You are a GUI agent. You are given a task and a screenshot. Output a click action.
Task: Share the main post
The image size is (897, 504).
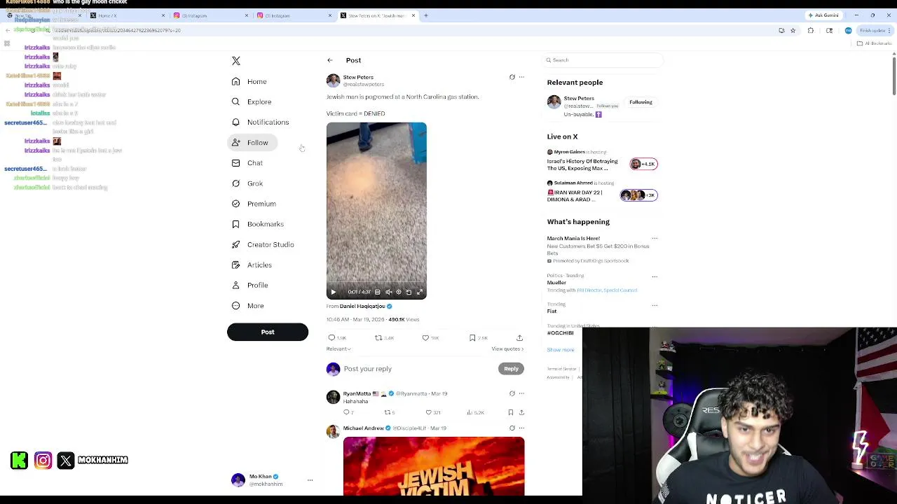pyautogui.click(x=519, y=338)
